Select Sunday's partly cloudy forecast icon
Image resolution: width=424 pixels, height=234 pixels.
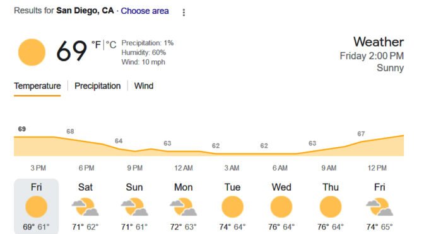coord(134,207)
